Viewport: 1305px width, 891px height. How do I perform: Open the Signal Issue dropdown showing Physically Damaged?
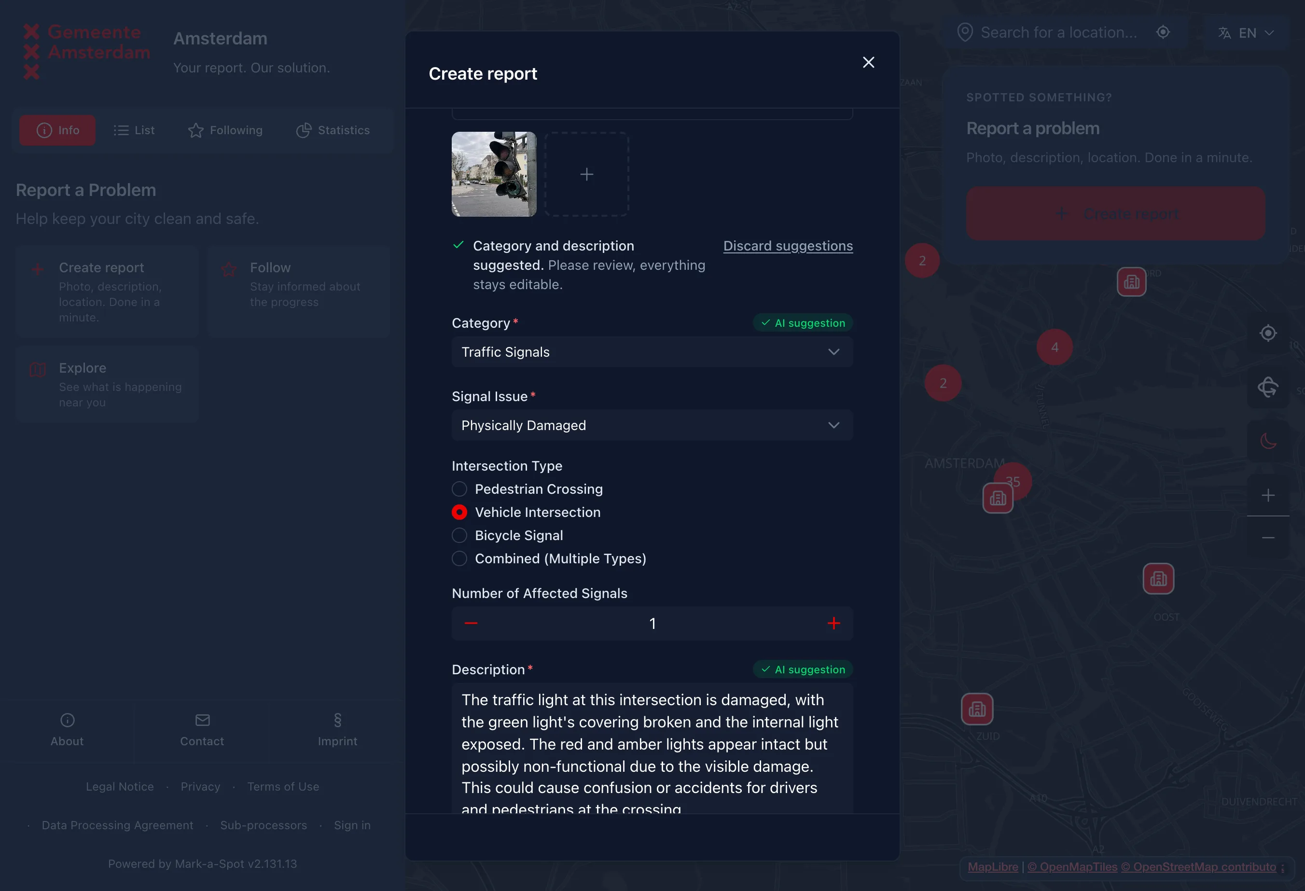click(x=652, y=425)
